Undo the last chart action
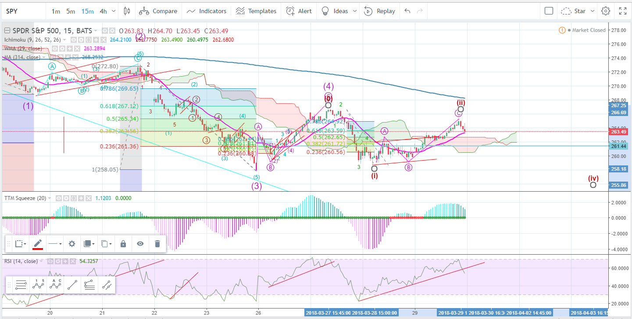The height and width of the screenshot is (319, 632). (x=407, y=11)
